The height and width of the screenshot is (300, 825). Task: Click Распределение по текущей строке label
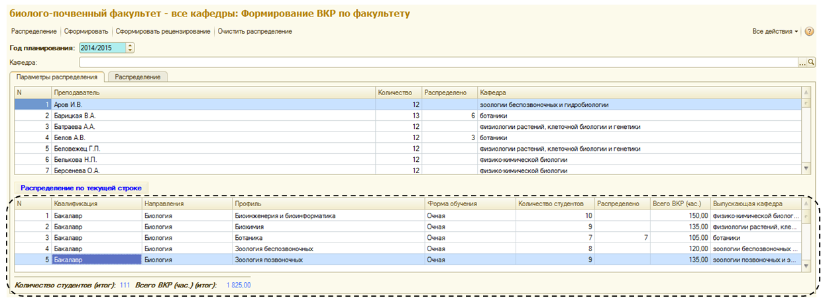(81, 188)
